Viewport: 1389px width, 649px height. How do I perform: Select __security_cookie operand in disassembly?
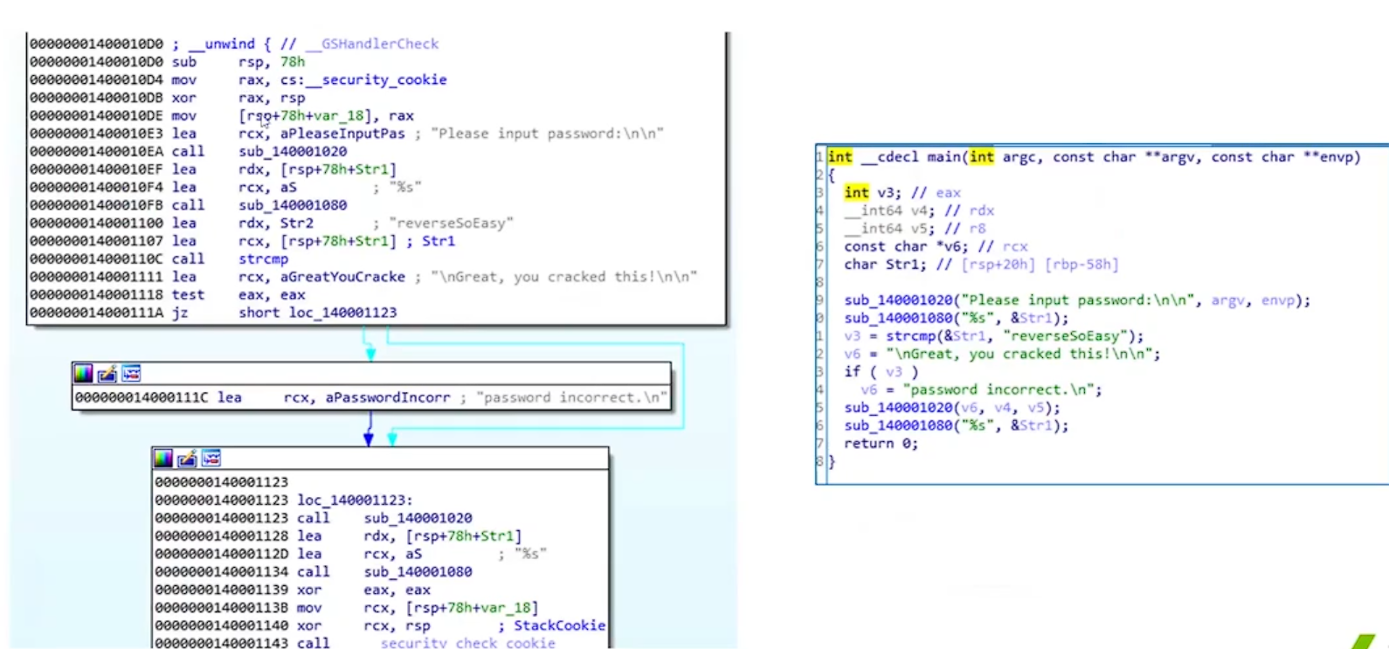pyautogui.click(x=384, y=79)
